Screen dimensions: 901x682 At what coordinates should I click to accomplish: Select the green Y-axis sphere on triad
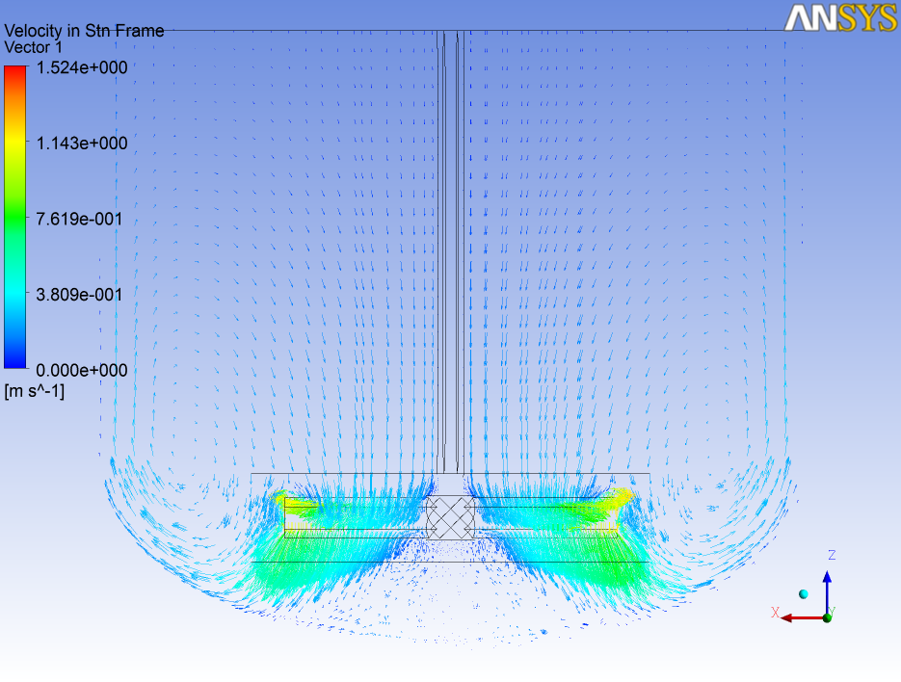[x=828, y=616]
